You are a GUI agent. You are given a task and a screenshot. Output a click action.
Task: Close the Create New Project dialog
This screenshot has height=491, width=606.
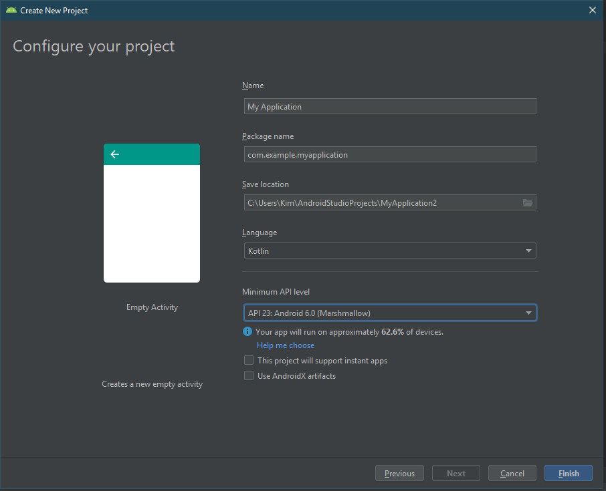coord(592,10)
